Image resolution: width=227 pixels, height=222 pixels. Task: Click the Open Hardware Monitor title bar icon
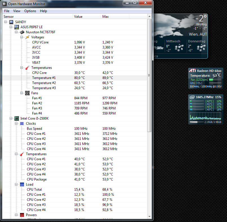(5, 4)
